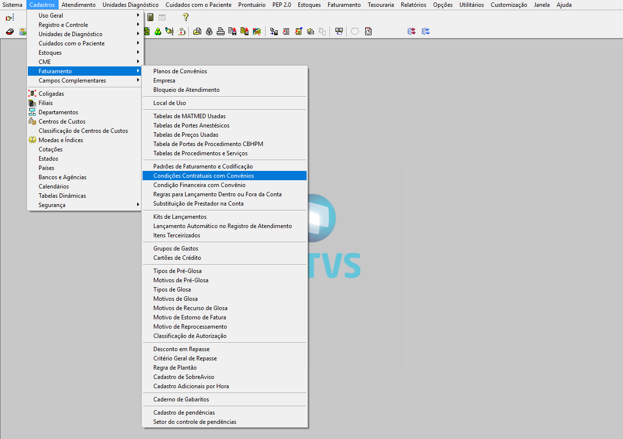Screen dimensions: 623x439
Task: Open the Tesouraria menu
Action: coord(381,5)
